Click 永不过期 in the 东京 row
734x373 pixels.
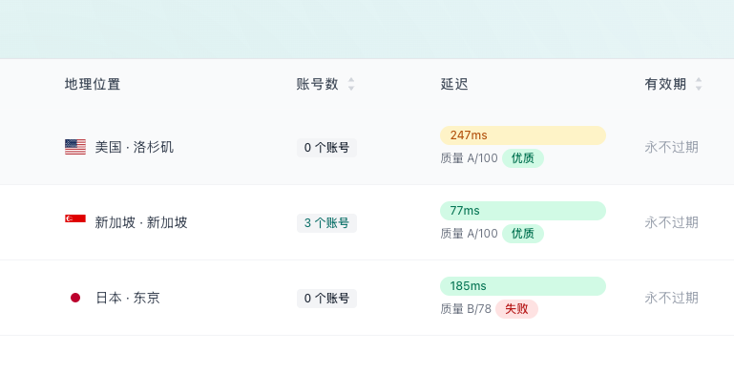671,299
